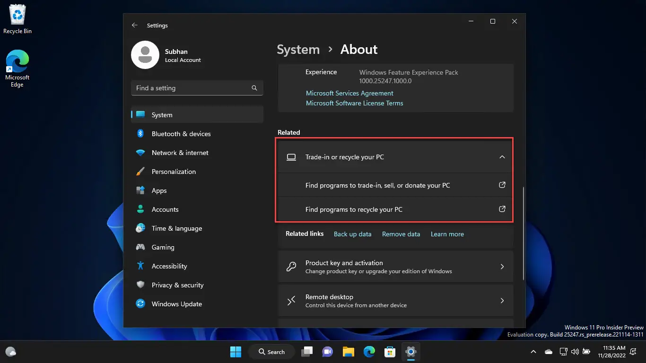The height and width of the screenshot is (363, 646).
Task: Click the user profile avatar picture
Action: [x=145, y=55]
